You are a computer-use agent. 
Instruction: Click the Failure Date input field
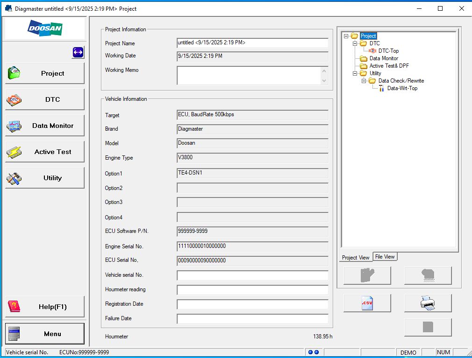[x=252, y=319]
